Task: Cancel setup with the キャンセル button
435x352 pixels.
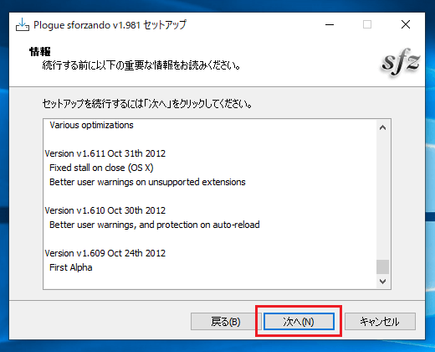Action: point(380,321)
